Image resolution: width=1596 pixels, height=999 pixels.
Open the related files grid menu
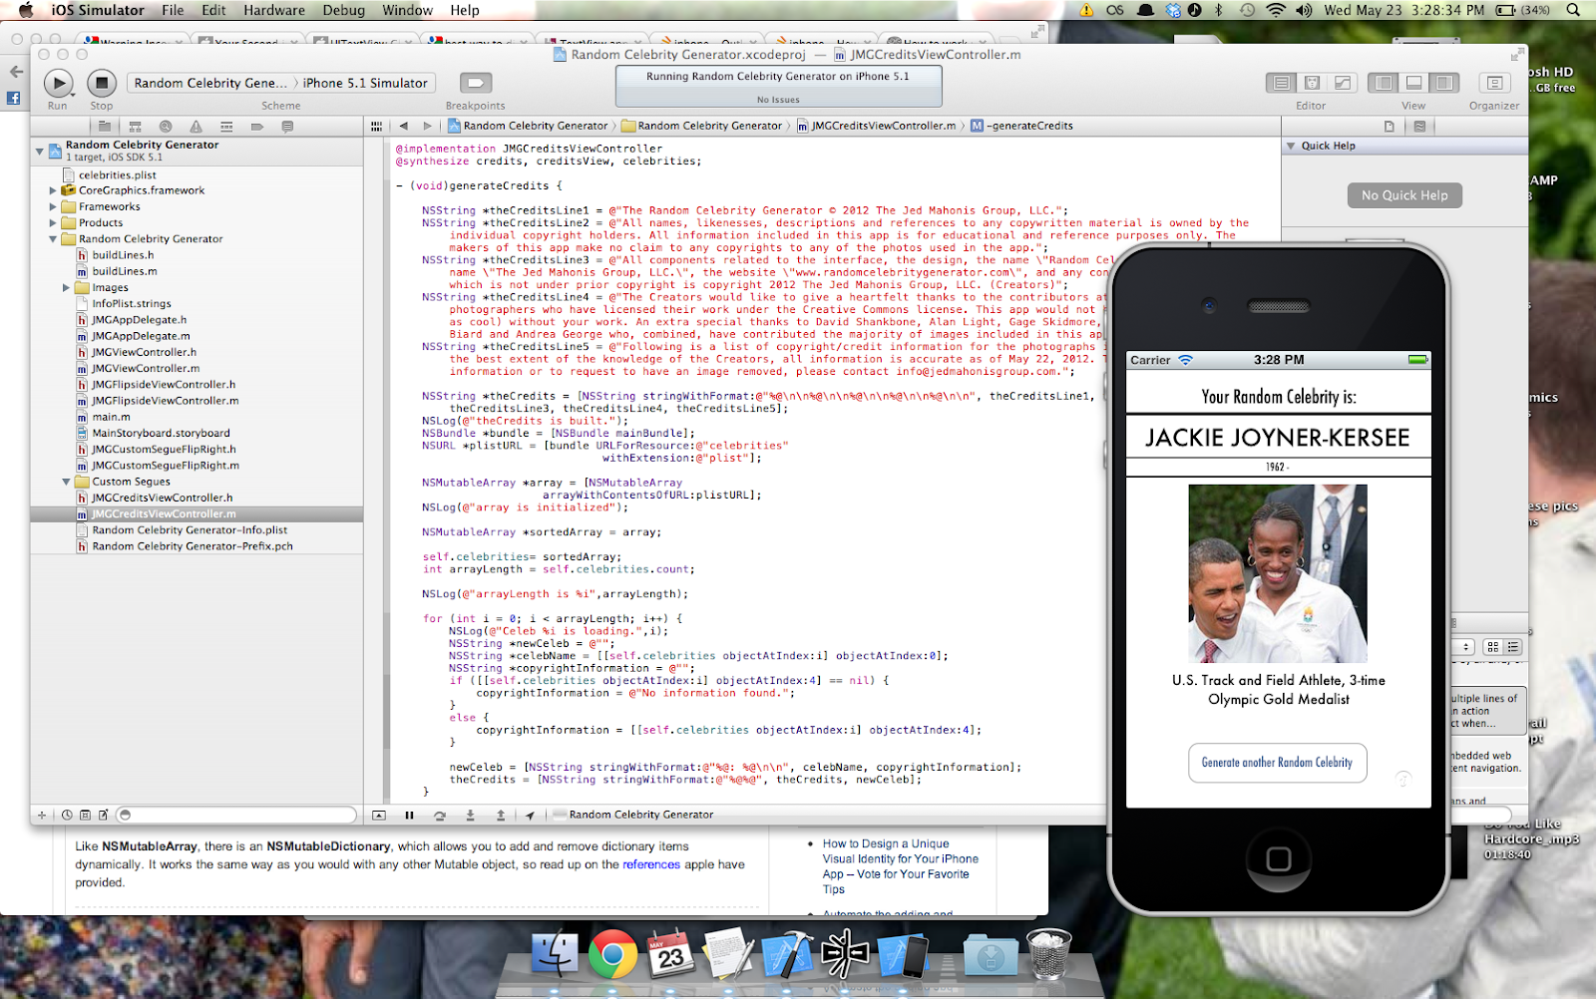click(x=376, y=126)
